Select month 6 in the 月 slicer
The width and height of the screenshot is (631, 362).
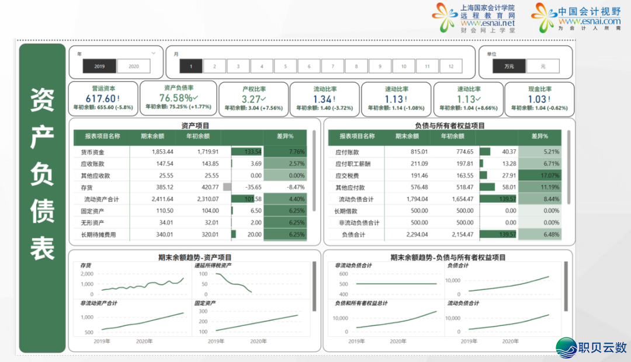pyautogui.click(x=309, y=66)
